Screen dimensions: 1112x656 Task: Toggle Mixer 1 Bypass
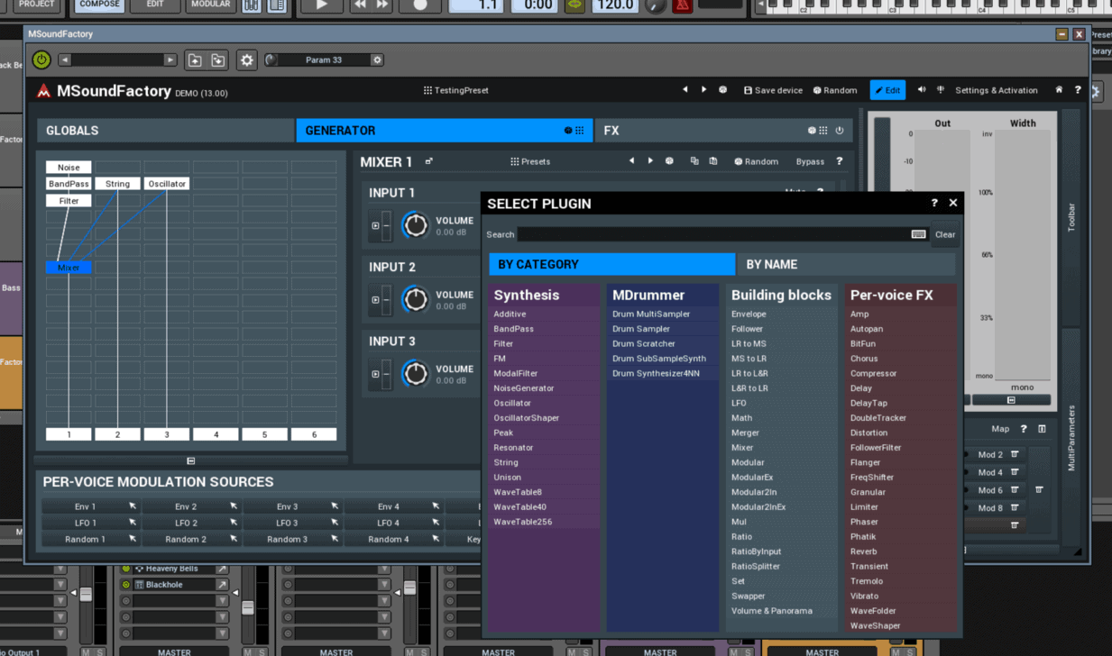(810, 161)
